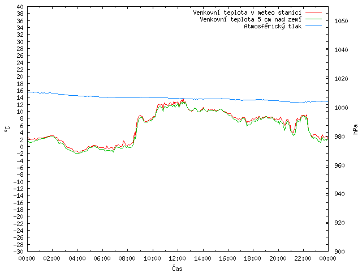Click the red legend line sample
The width and height of the screenshot is (362, 272).
[313, 12]
